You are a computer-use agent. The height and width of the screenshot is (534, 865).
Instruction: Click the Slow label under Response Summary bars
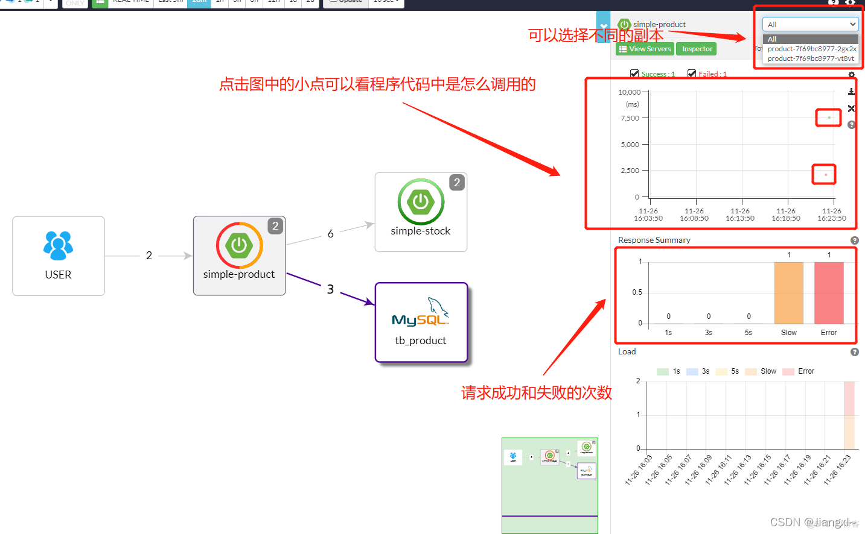(x=789, y=333)
